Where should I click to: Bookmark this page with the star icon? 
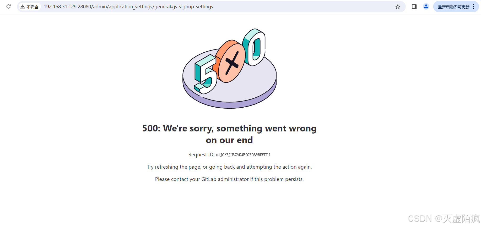coord(398,7)
